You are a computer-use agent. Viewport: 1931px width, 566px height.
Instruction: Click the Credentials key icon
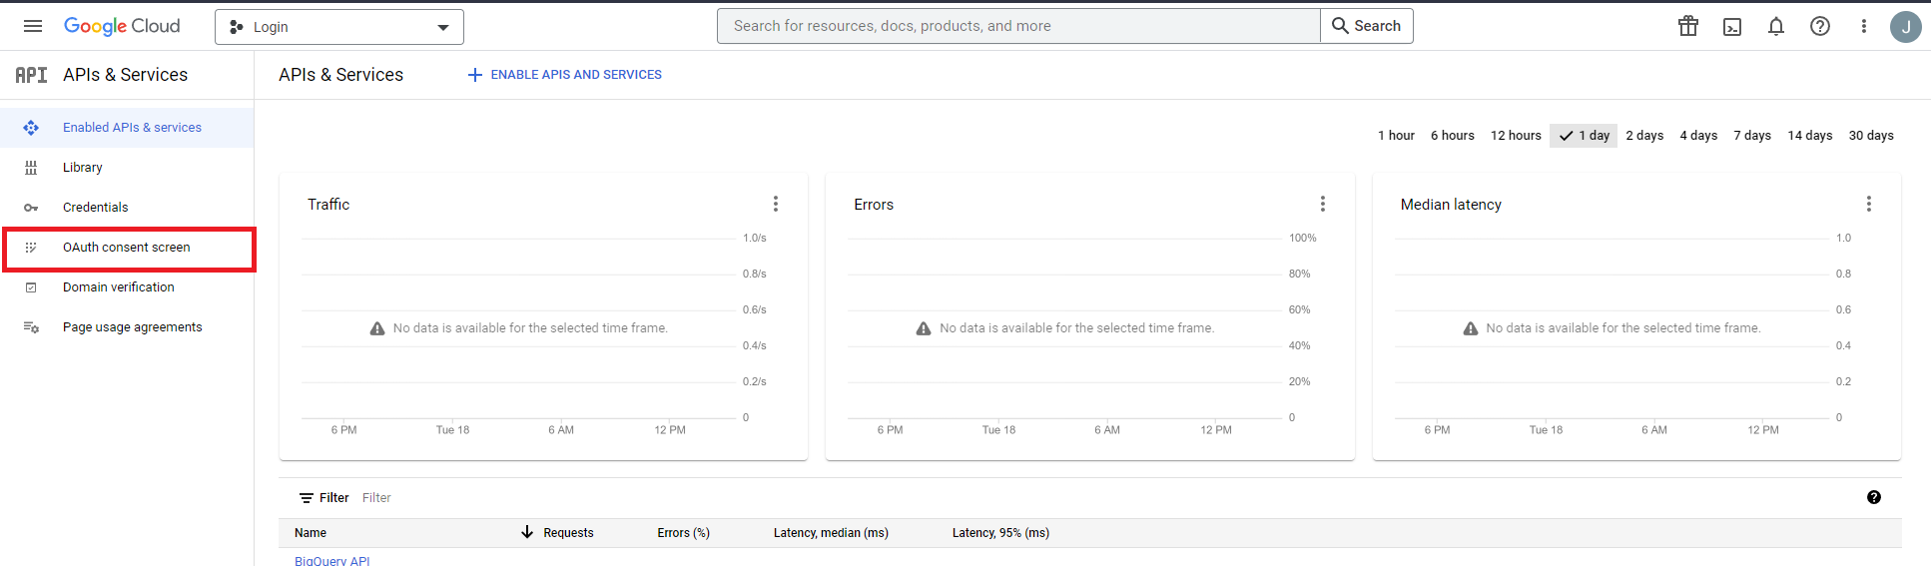31,208
